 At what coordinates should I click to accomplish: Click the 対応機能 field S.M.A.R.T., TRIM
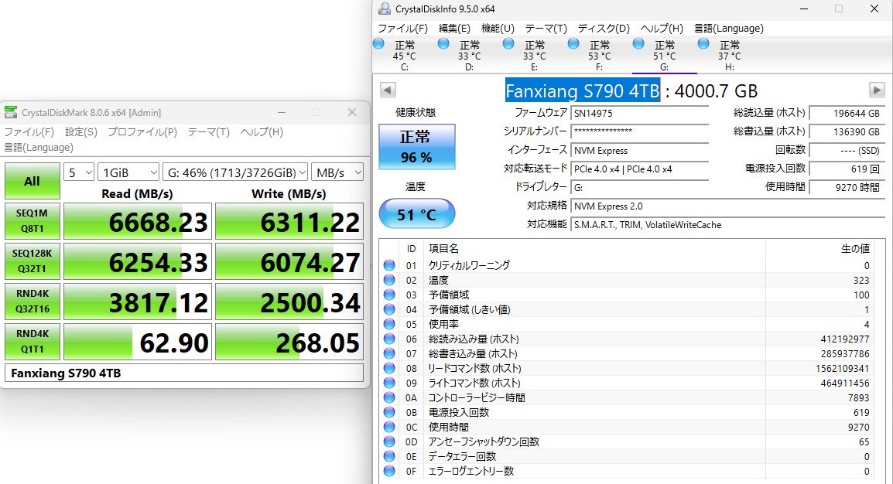(728, 225)
